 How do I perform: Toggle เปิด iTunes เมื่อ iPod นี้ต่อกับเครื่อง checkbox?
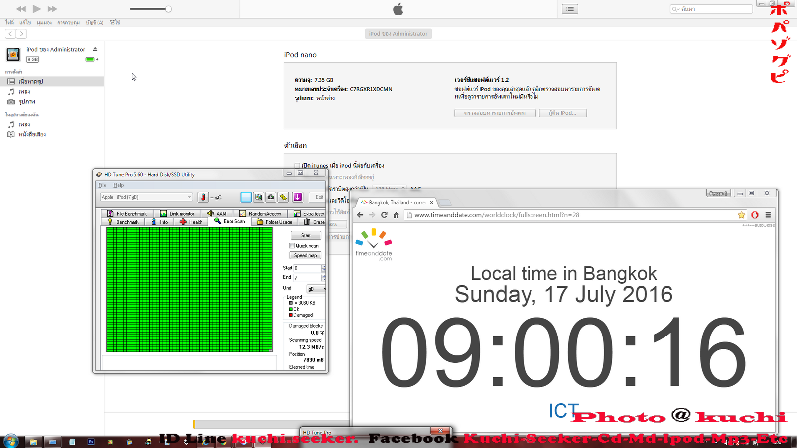297,166
